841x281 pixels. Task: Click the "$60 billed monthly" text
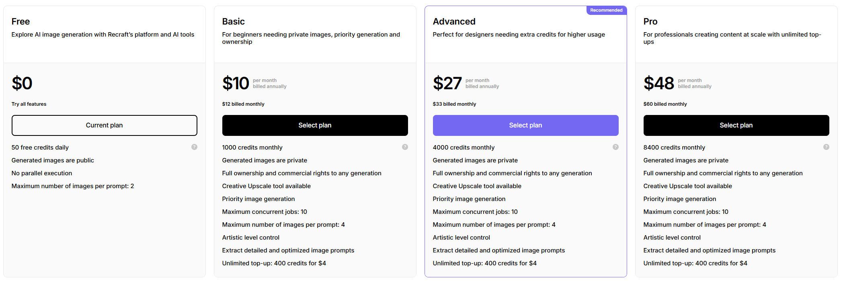665,104
